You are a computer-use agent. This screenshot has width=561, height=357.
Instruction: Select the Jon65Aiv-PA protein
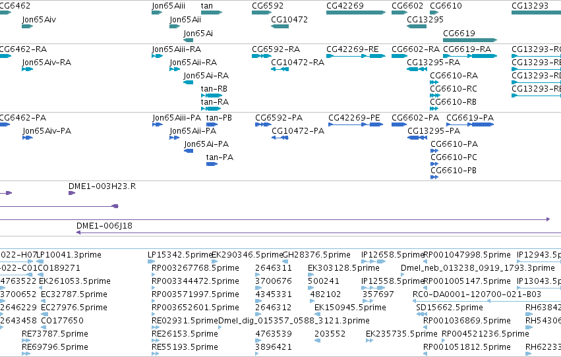(x=28, y=138)
